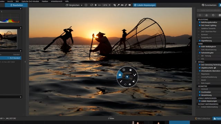Show light palettes filter icon

tap(200, 15)
